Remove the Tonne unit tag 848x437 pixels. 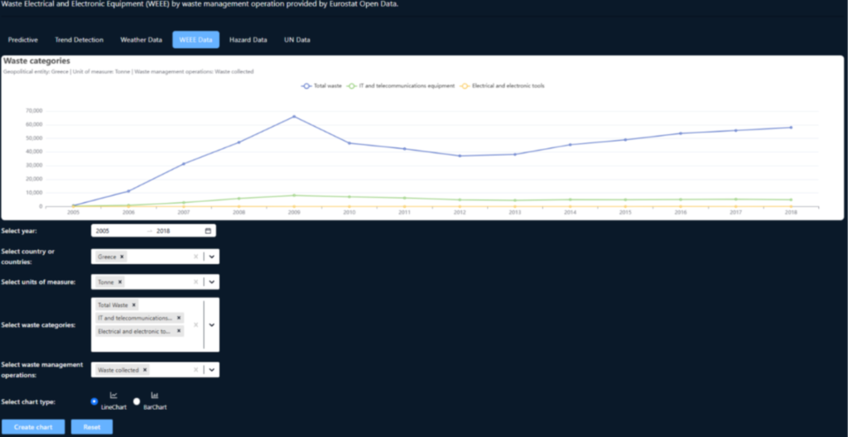[x=120, y=282]
